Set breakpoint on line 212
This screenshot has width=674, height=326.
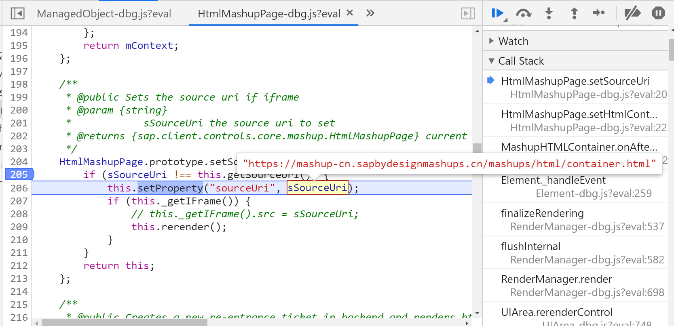pyautogui.click(x=19, y=265)
